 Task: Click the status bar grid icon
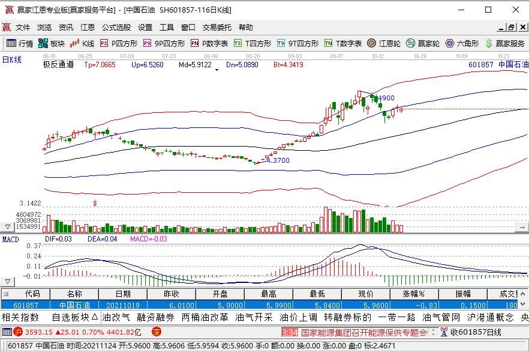[7, 332]
